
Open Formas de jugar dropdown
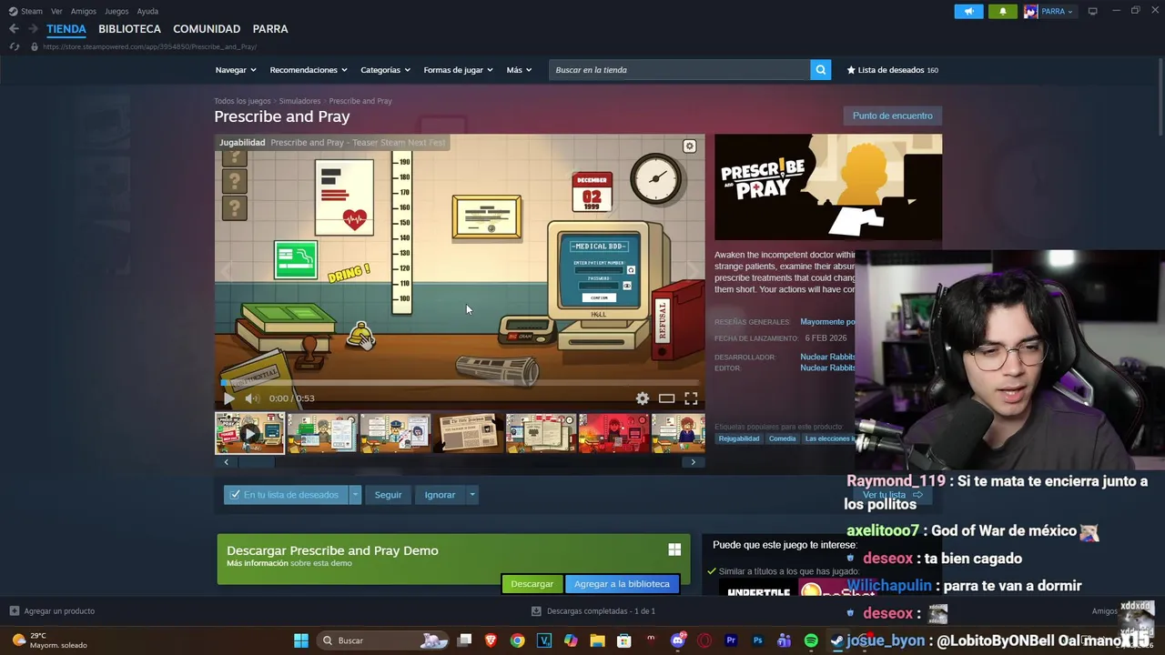pos(458,70)
